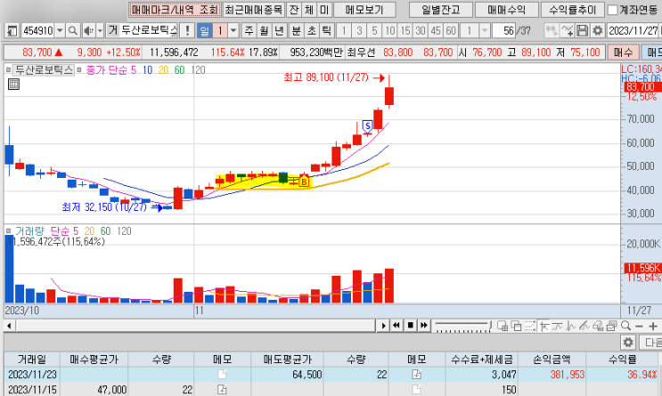662x396 pixels.
Task: Toggle the 종가 단순 moving average checkbox
Action: tap(79, 70)
